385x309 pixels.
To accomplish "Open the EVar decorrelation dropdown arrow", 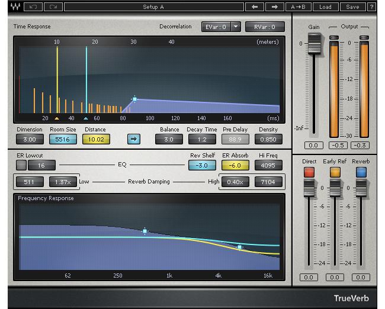I will 236,27.
